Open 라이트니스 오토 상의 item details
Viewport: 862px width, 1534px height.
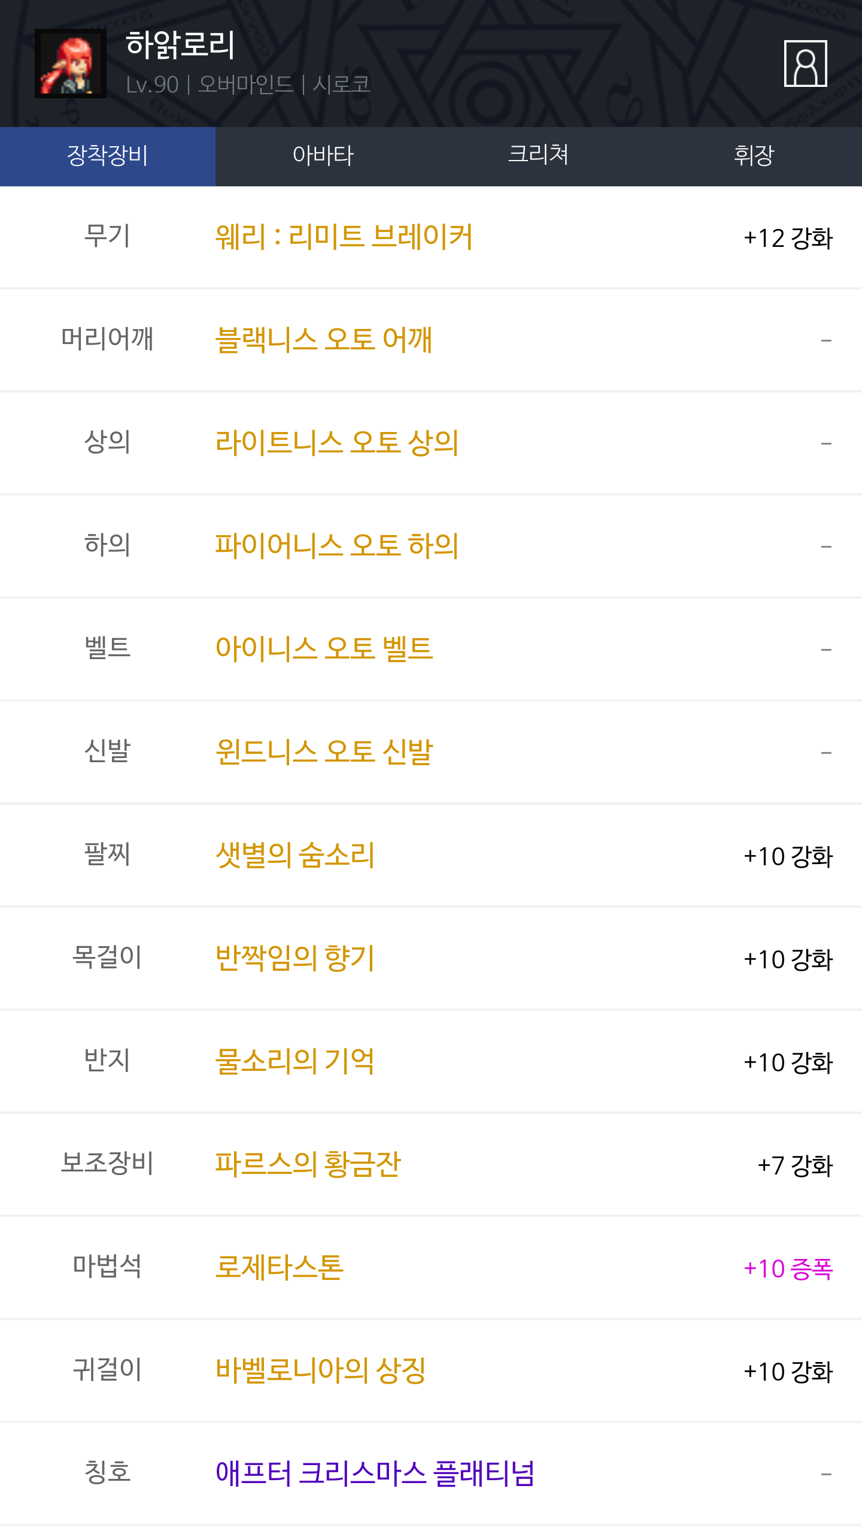[x=337, y=443]
